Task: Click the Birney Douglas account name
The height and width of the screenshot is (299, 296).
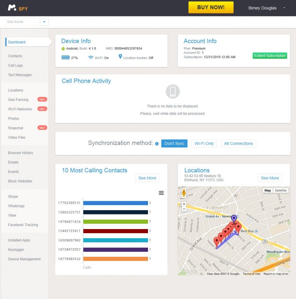Action: pyautogui.click(x=263, y=8)
